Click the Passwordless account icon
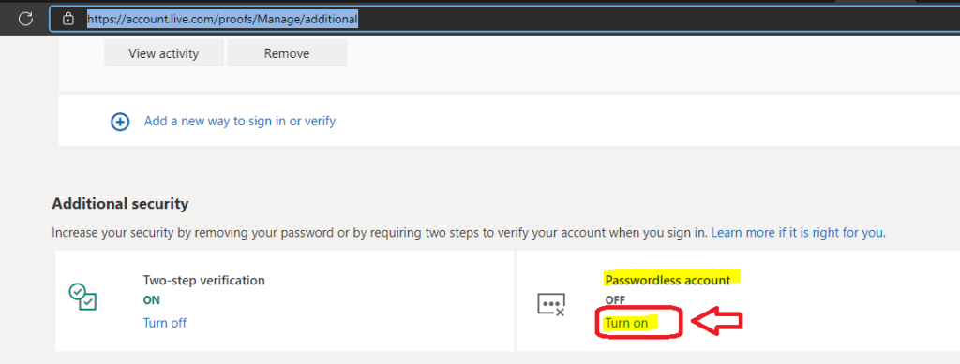The width and height of the screenshot is (960, 364). coord(551,303)
